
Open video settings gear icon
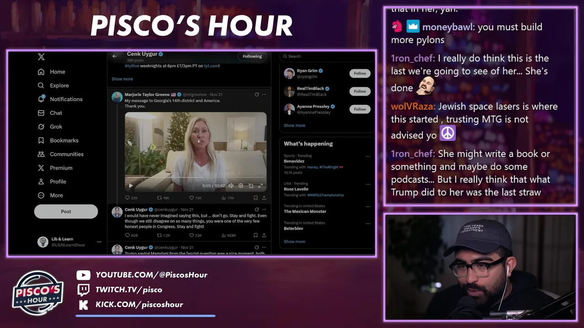point(241,185)
